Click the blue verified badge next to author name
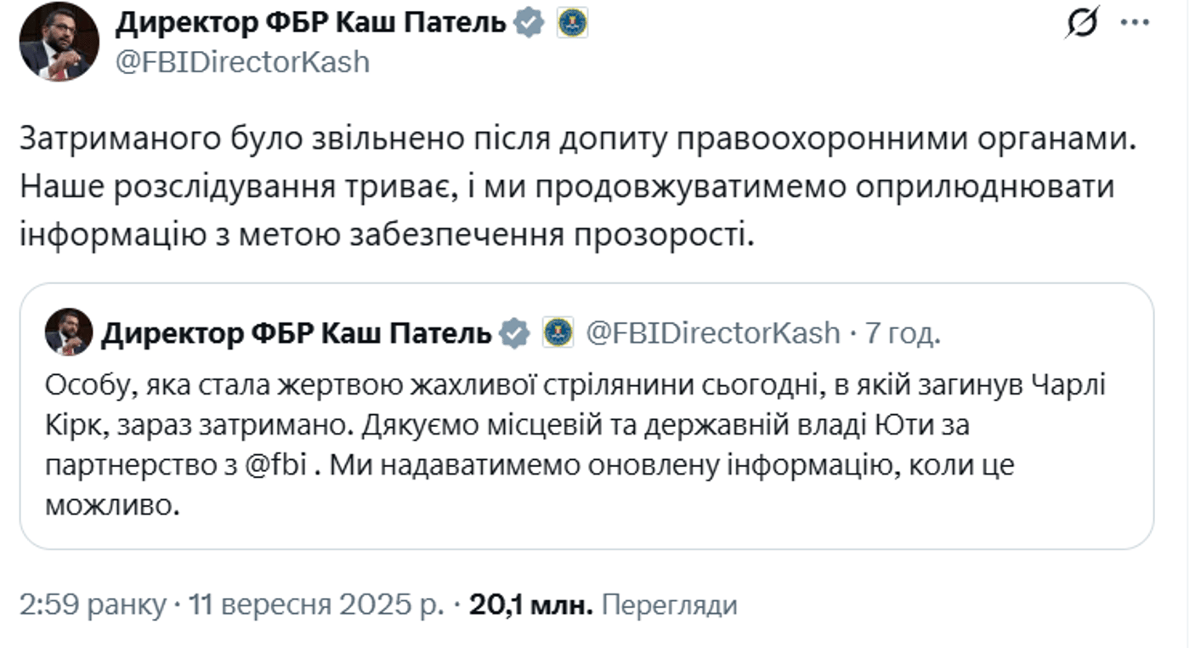 click(527, 24)
